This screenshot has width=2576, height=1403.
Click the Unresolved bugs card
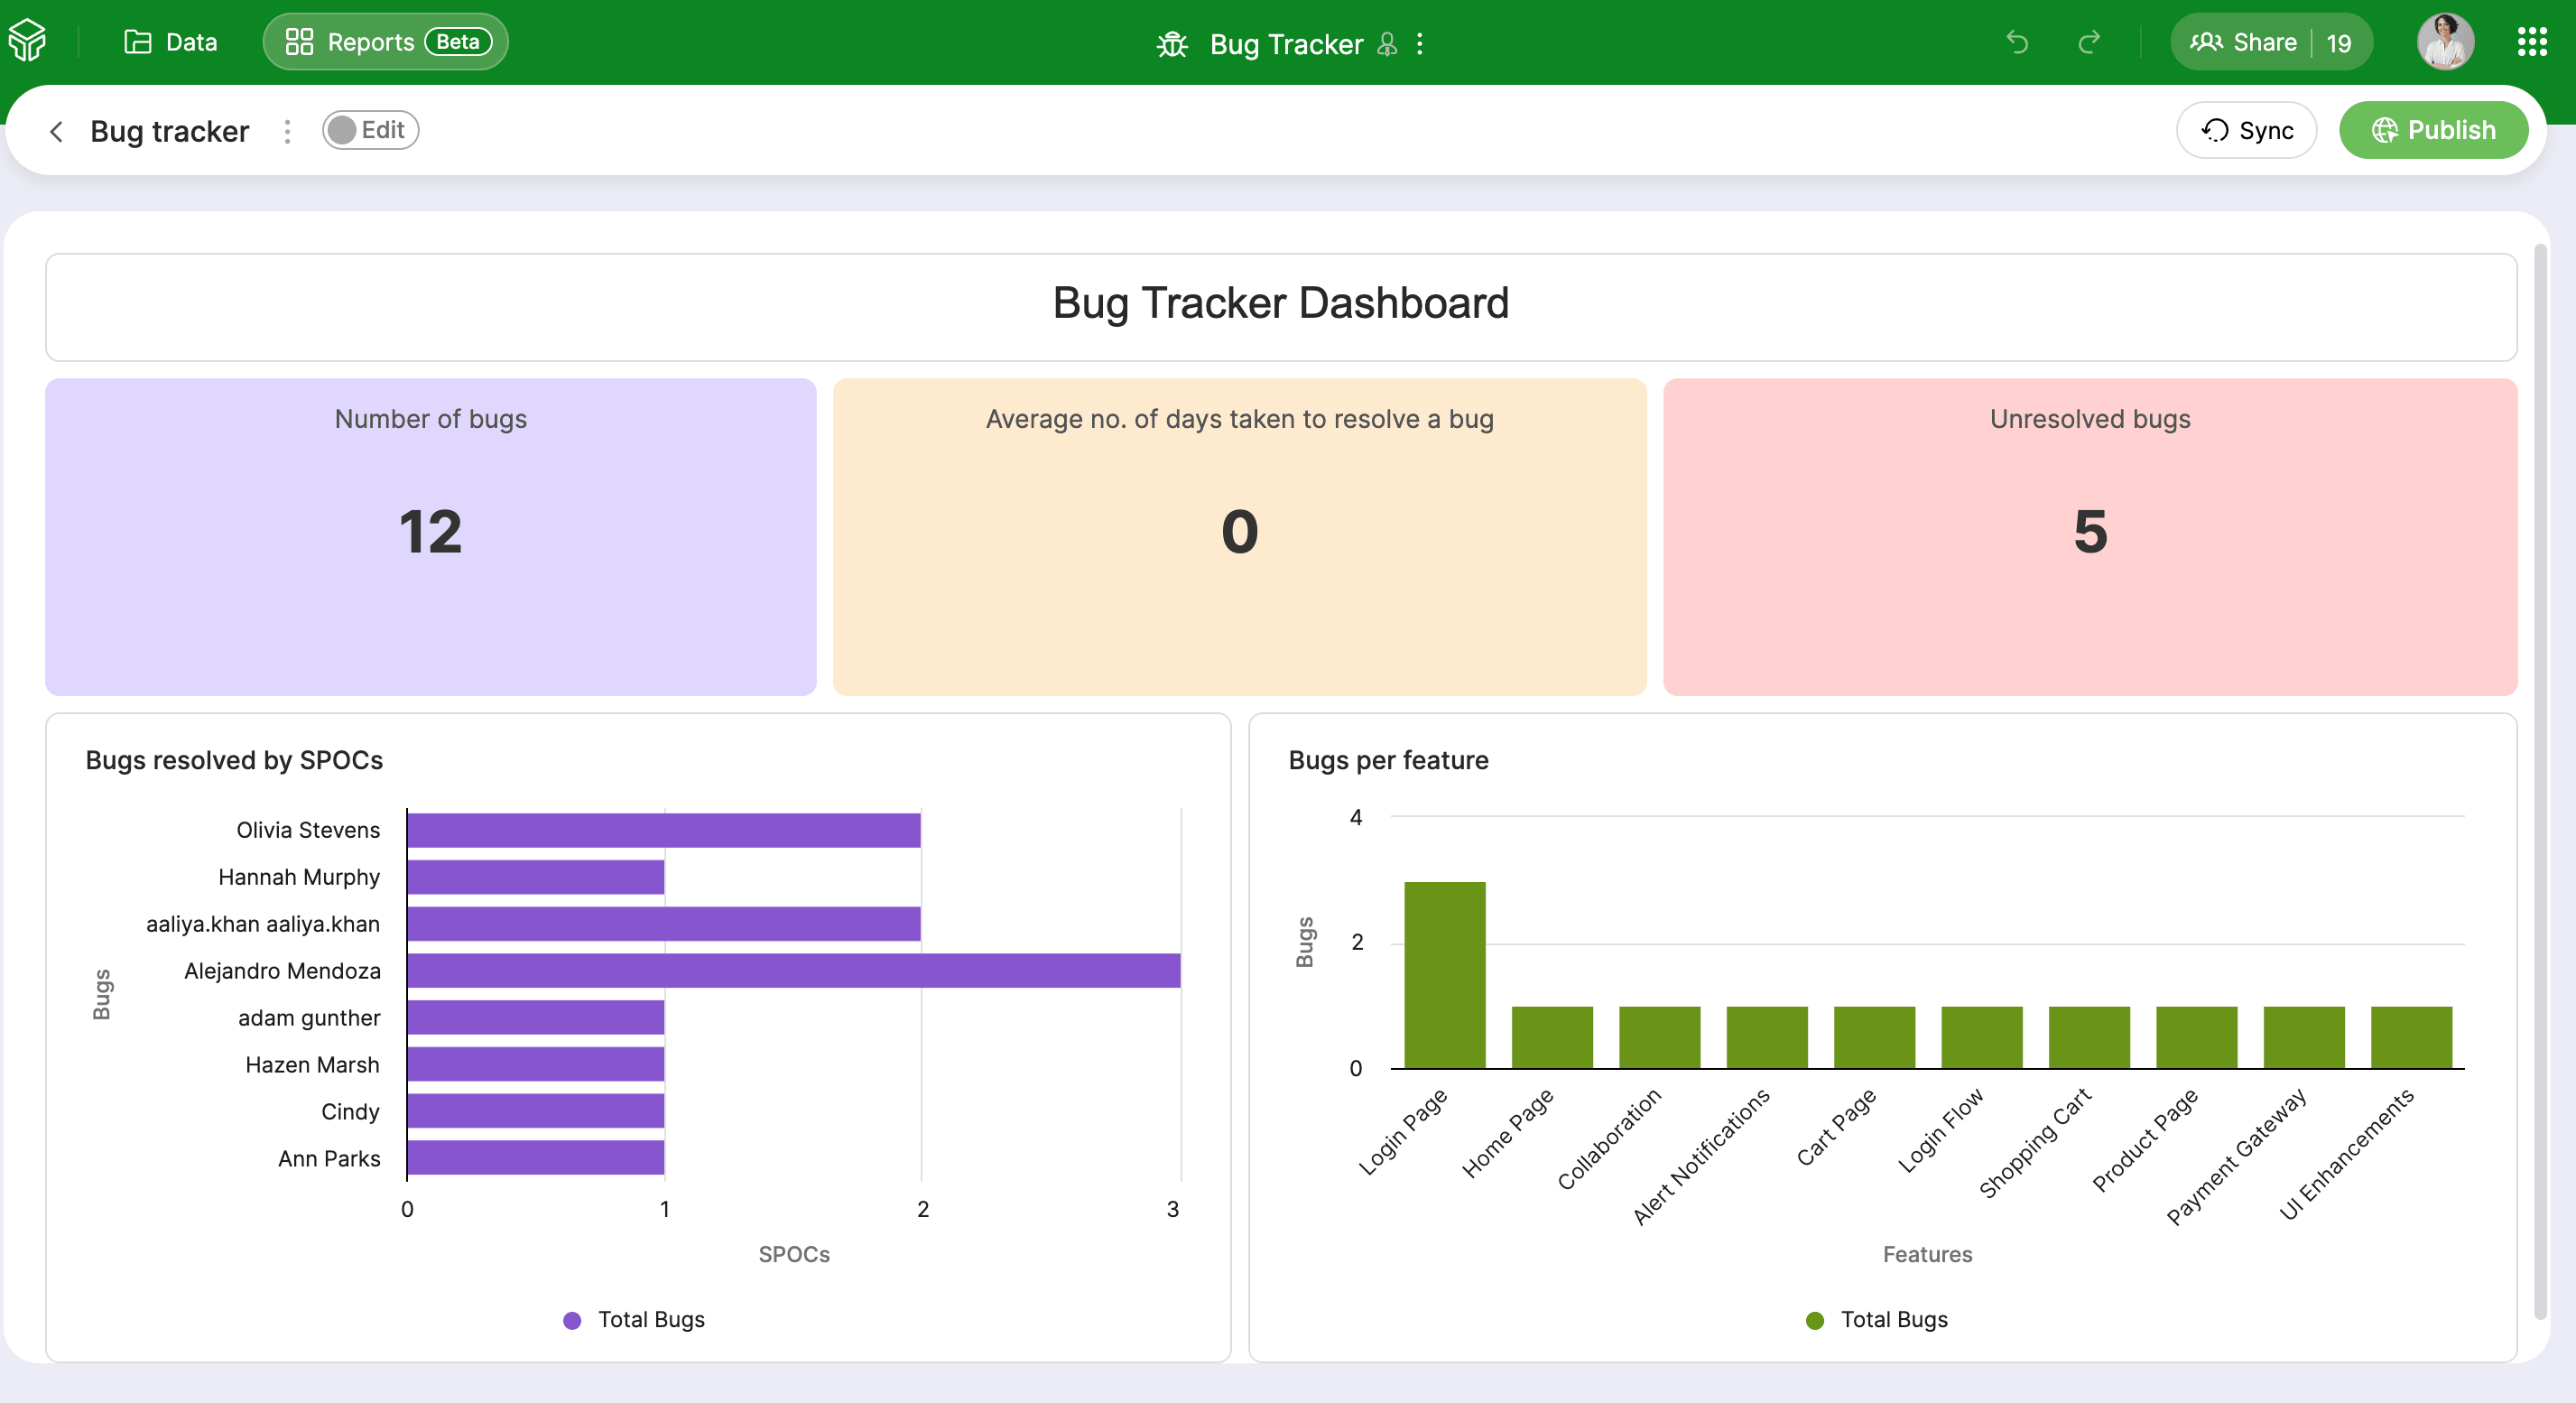(x=2090, y=536)
